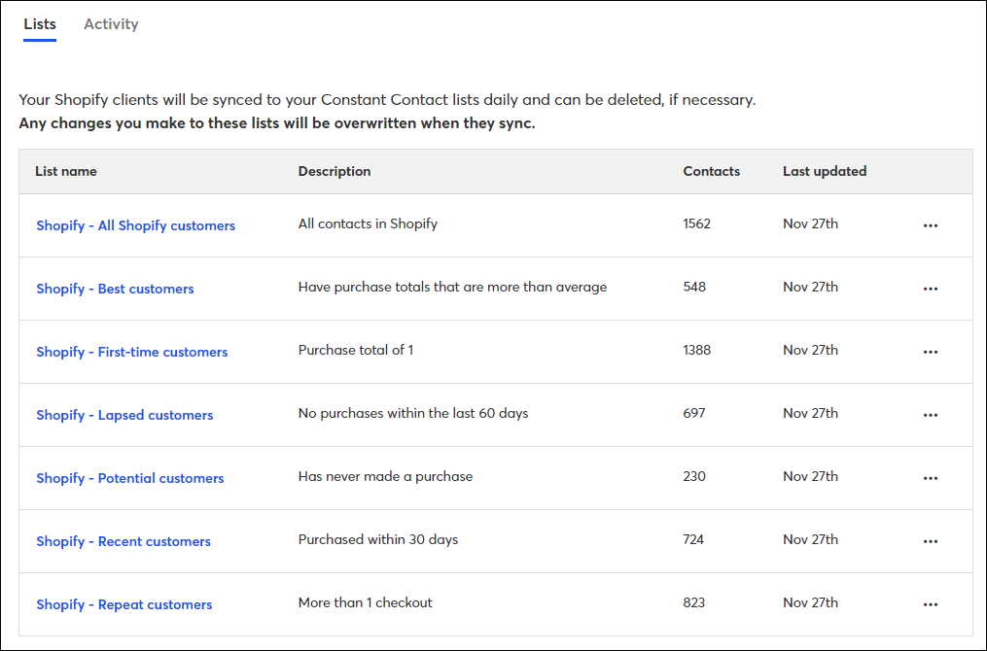Click the Last updated column header

pos(825,171)
